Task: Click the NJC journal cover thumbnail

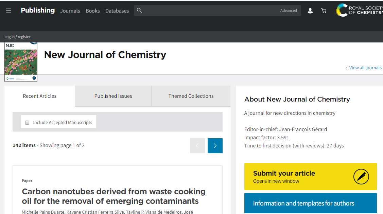Action: (x=21, y=62)
